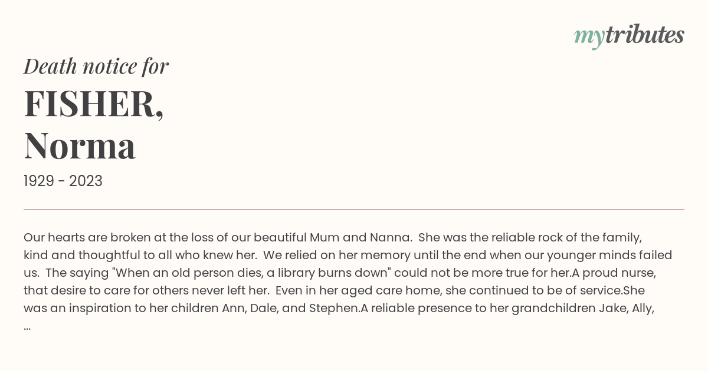
Task: Click the first name Norma
Action: [x=80, y=145]
